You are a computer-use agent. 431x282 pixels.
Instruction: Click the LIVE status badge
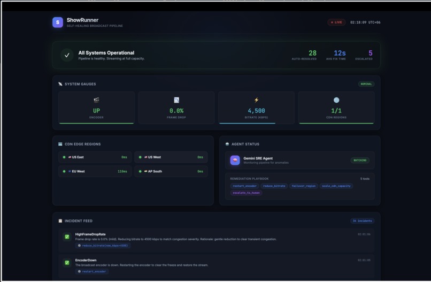pyautogui.click(x=336, y=22)
